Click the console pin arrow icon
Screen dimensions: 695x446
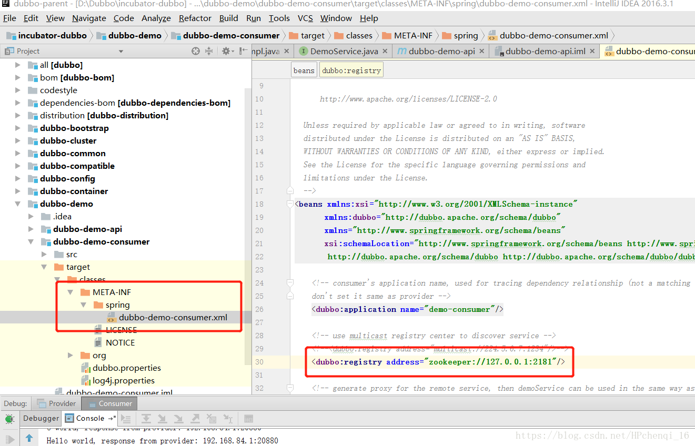coord(112,419)
